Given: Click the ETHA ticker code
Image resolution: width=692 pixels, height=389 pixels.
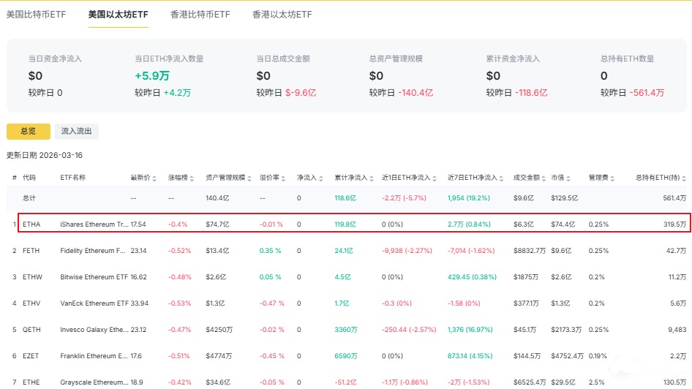Looking at the screenshot, I should [31, 224].
